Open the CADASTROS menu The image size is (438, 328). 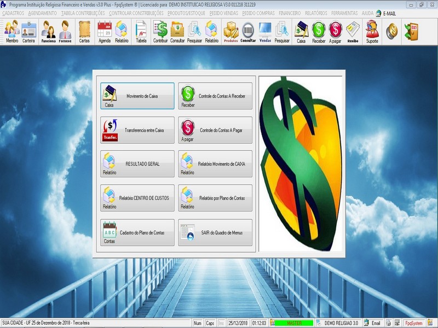[13, 13]
